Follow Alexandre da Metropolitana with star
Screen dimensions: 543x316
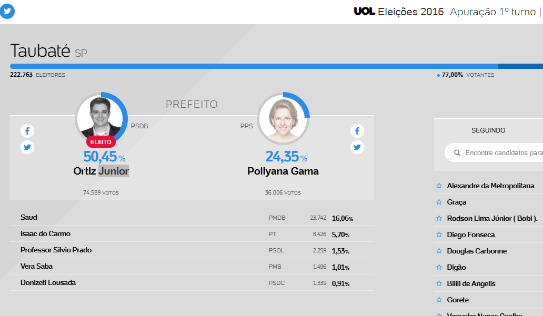439,186
